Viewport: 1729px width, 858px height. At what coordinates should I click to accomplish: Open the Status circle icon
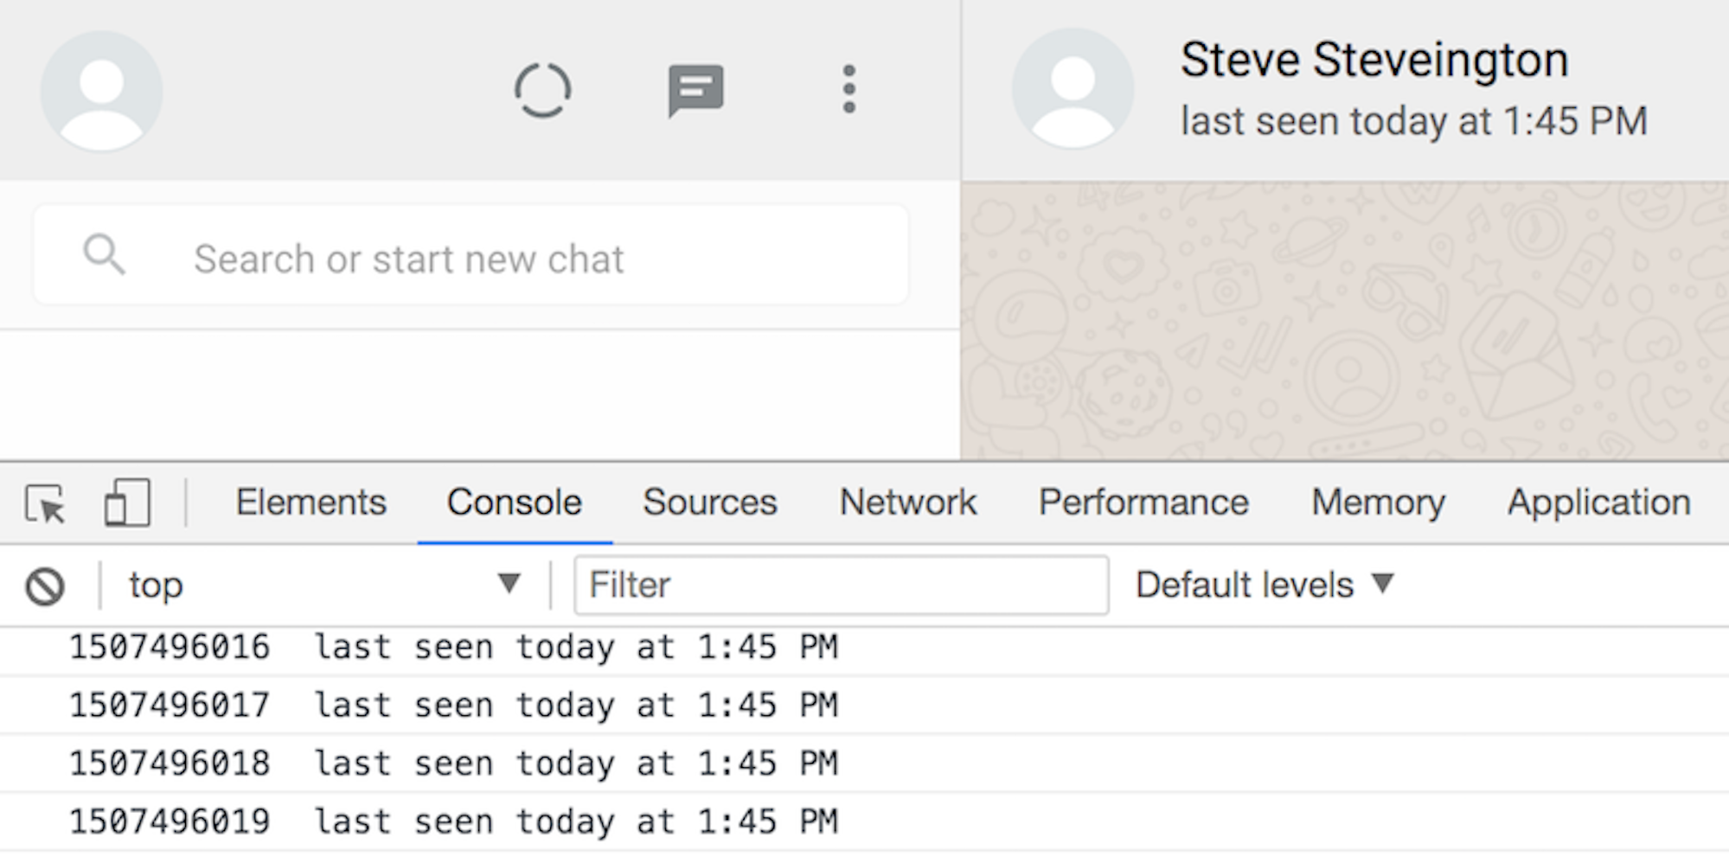[x=542, y=90]
